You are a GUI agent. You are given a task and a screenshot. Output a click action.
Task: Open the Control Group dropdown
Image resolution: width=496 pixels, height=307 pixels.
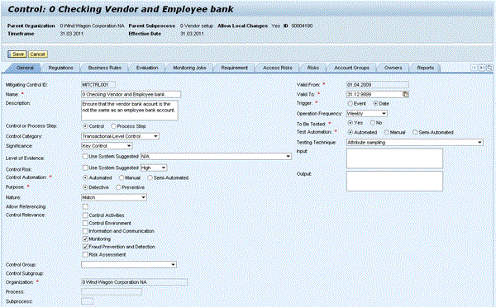[129, 265]
